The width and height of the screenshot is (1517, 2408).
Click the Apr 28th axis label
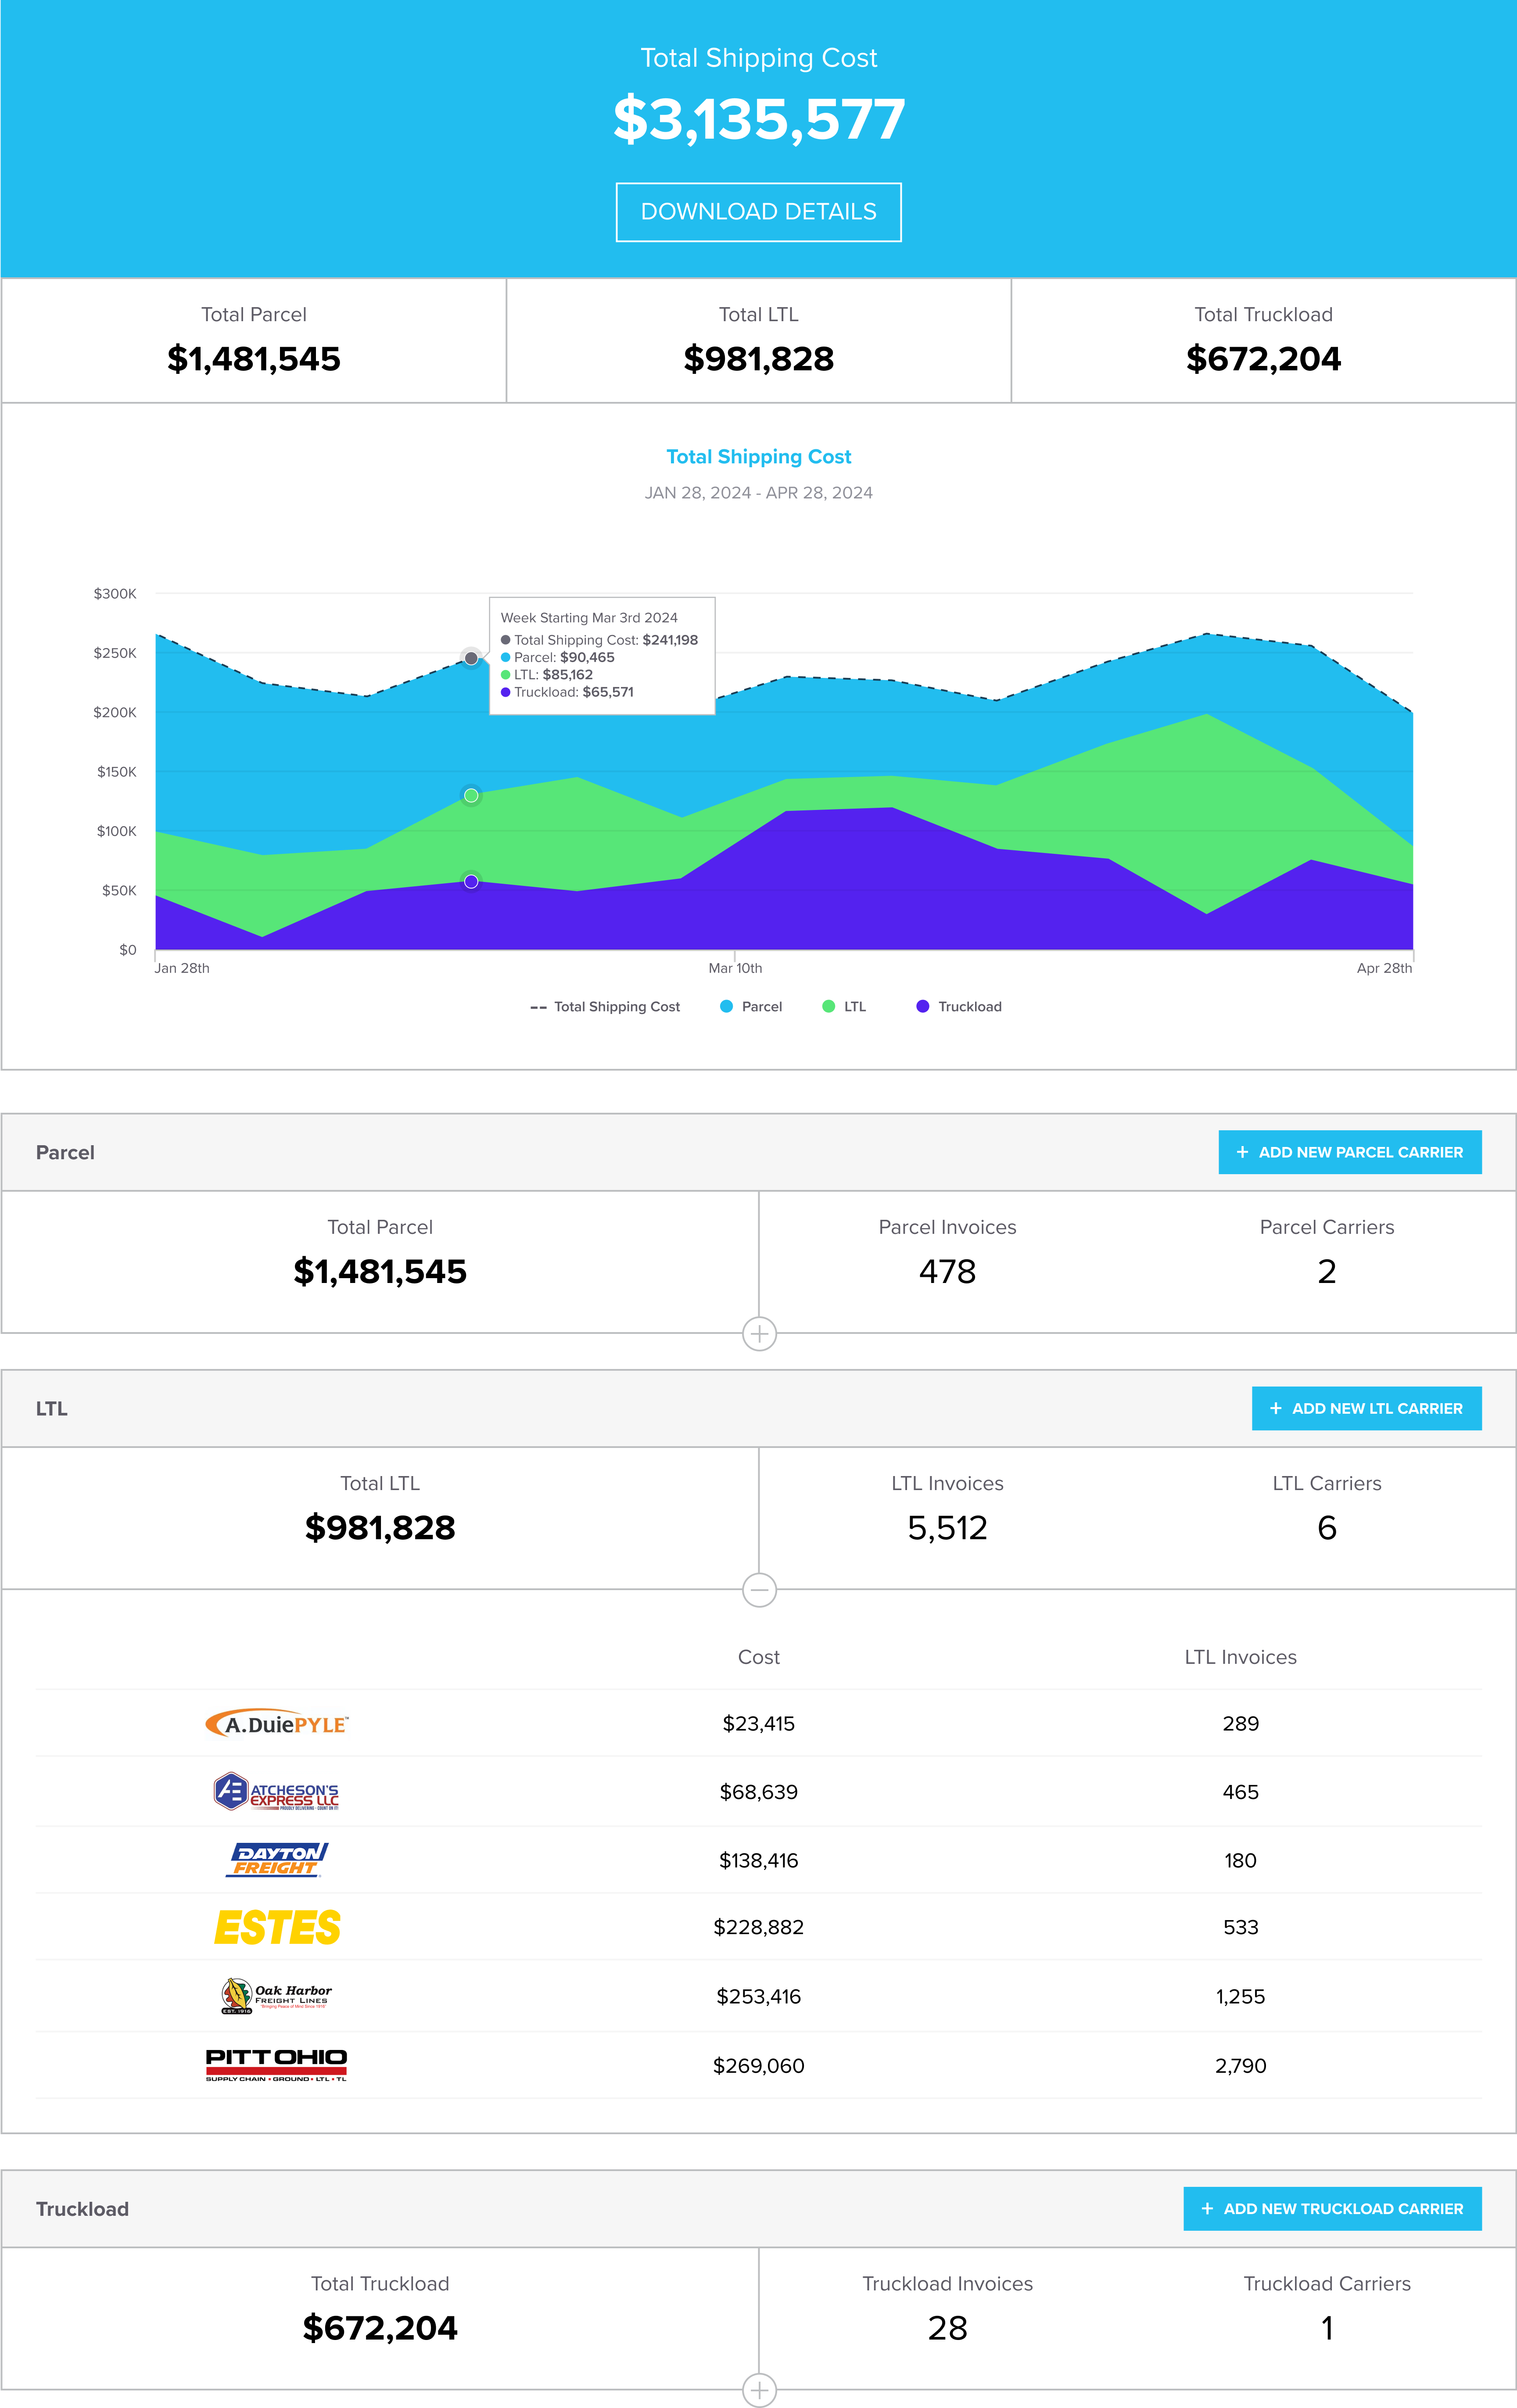1384,968
